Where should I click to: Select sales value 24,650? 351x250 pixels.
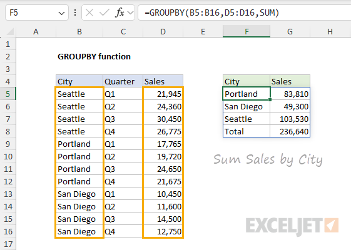pos(163,169)
